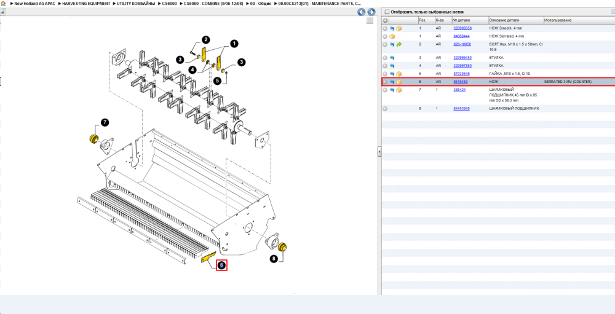
Task: Open part number link 84068444
Action: point(462,36)
